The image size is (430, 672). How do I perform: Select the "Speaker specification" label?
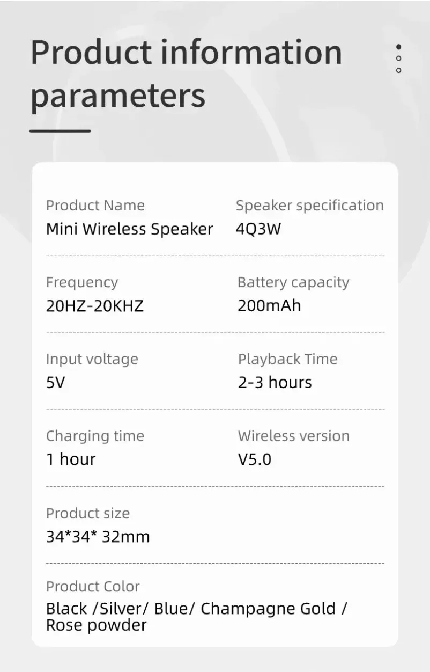pos(309,206)
